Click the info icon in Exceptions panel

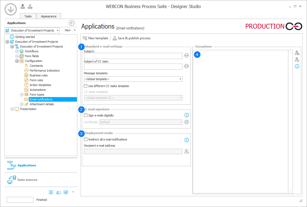pyautogui.click(x=297, y=66)
